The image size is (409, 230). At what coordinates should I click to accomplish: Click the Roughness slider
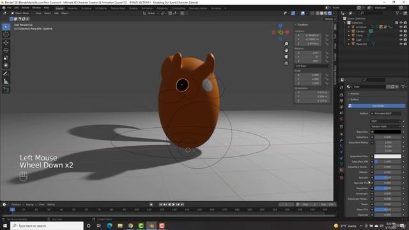coord(388,188)
